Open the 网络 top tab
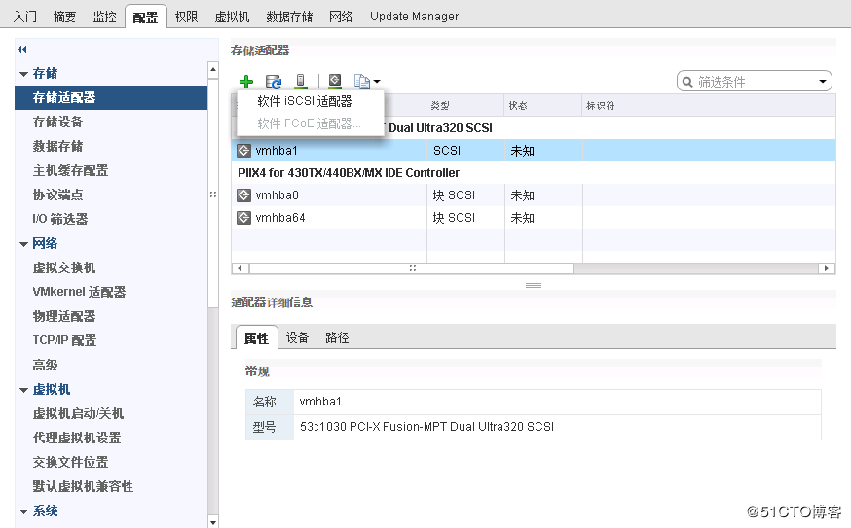The height and width of the screenshot is (528, 851). pyautogui.click(x=341, y=17)
